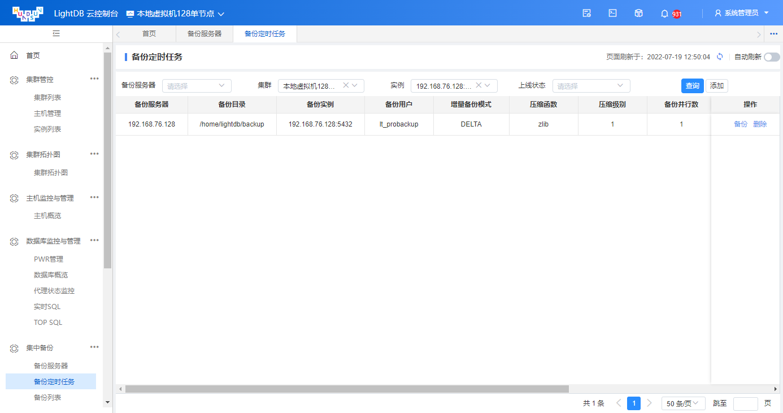Open 备份服务器 in sidebar menu
The image size is (783, 413).
pyautogui.click(x=51, y=366)
